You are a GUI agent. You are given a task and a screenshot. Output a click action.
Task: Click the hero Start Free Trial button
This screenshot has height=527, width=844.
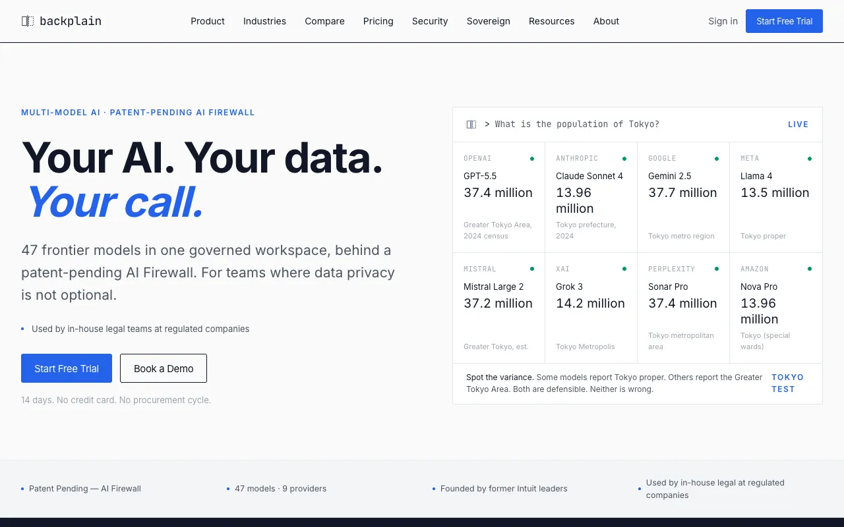[x=67, y=368]
